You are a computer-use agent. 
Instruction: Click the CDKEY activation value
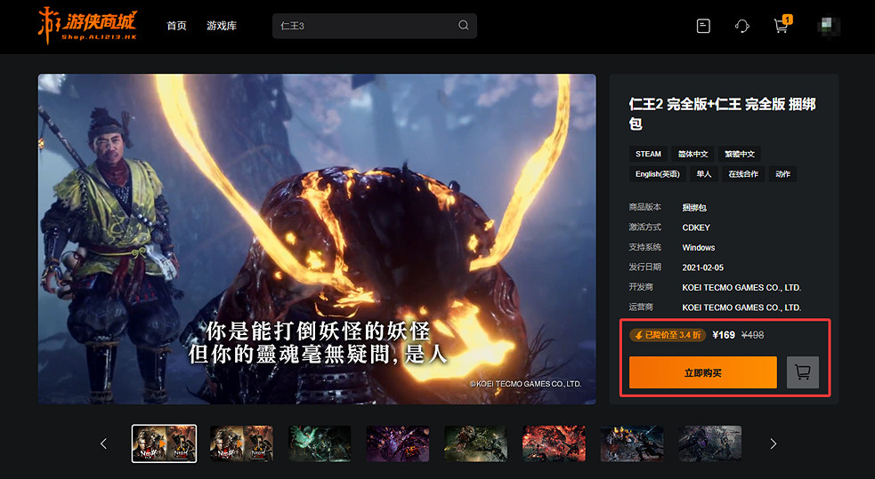[x=696, y=228]
